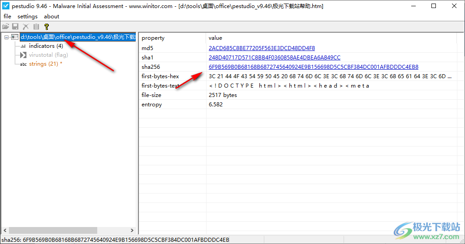The width and height of the screenshot is (465, 244).
Task: Click the 2517 bytes value
Action: 223,95
